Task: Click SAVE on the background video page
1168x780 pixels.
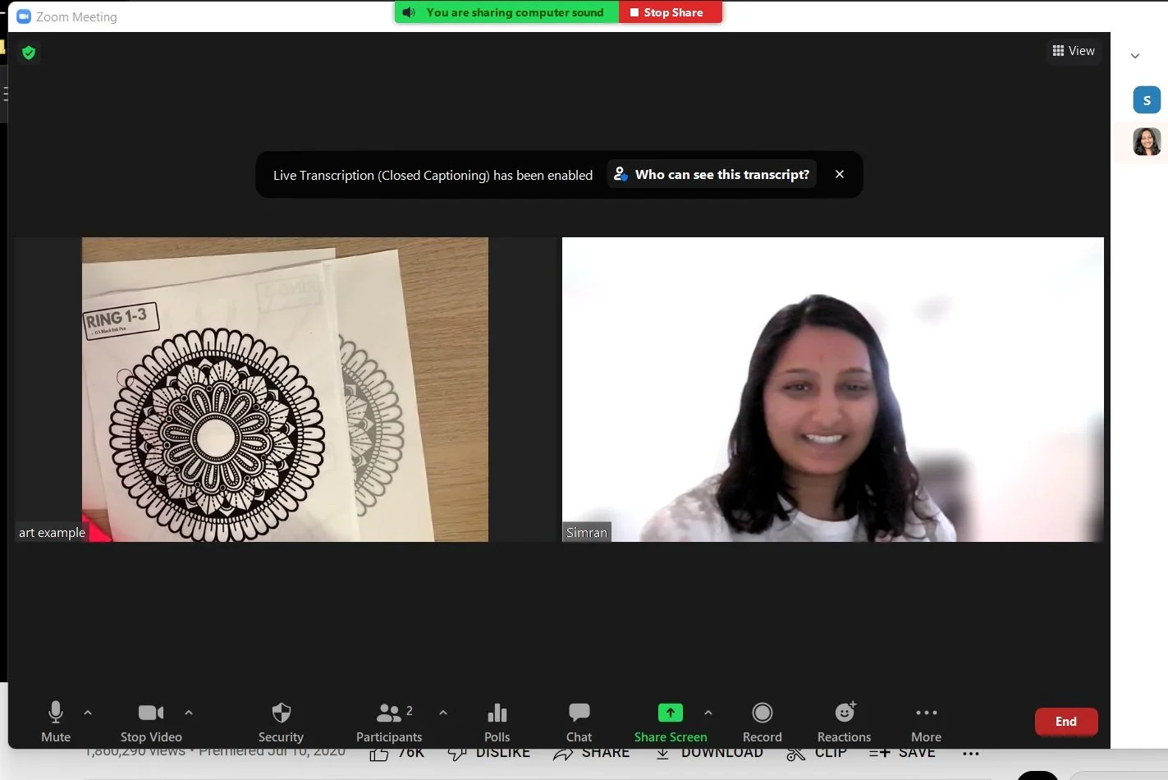Action: pyautogui.click(x=902, y=753)
